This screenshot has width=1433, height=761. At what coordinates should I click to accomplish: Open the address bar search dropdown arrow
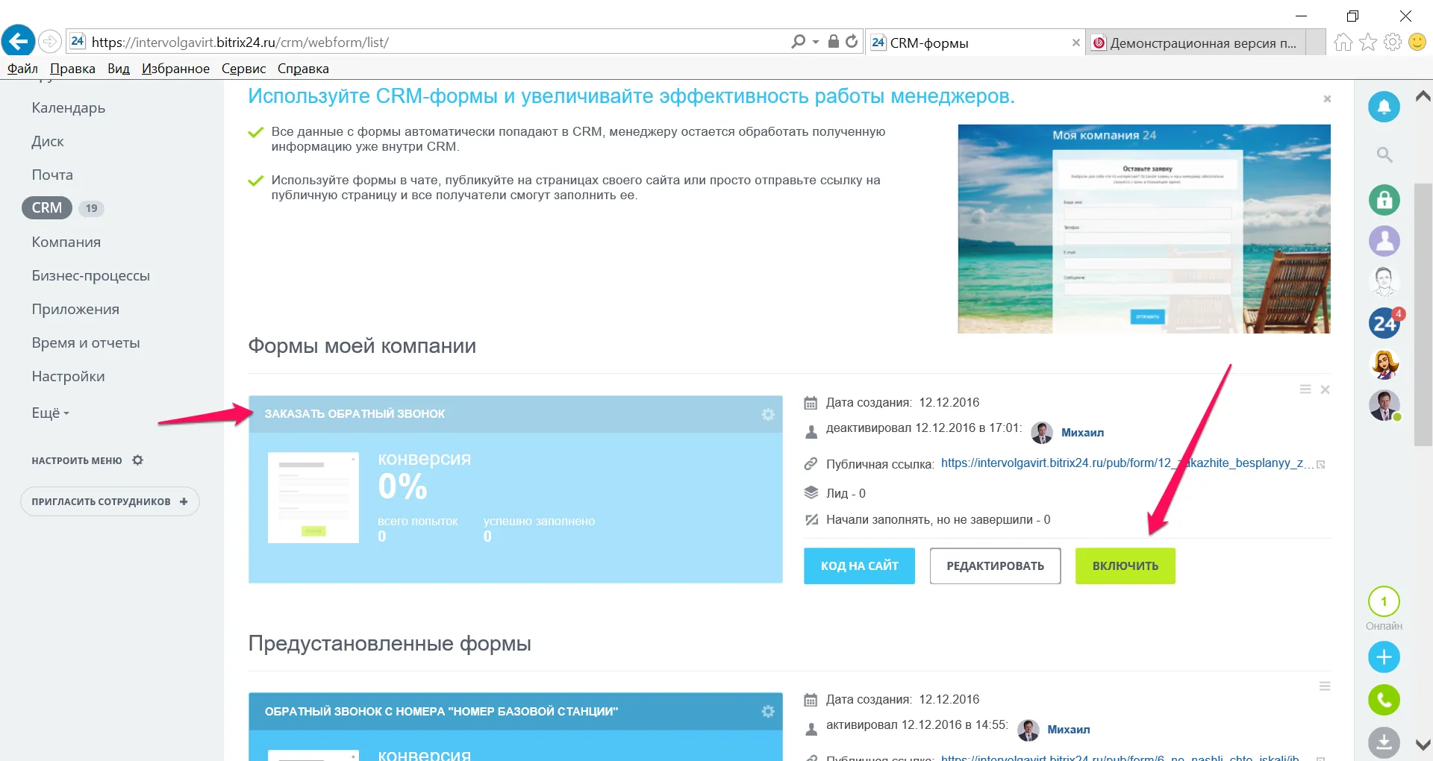click(815, 43)
